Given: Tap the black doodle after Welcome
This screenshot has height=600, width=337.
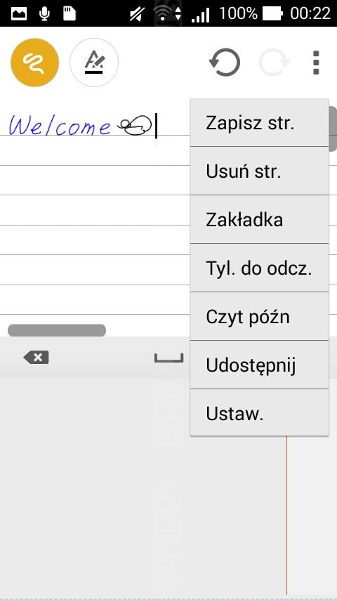Looking at the screenshot, I should click(135, 125).
